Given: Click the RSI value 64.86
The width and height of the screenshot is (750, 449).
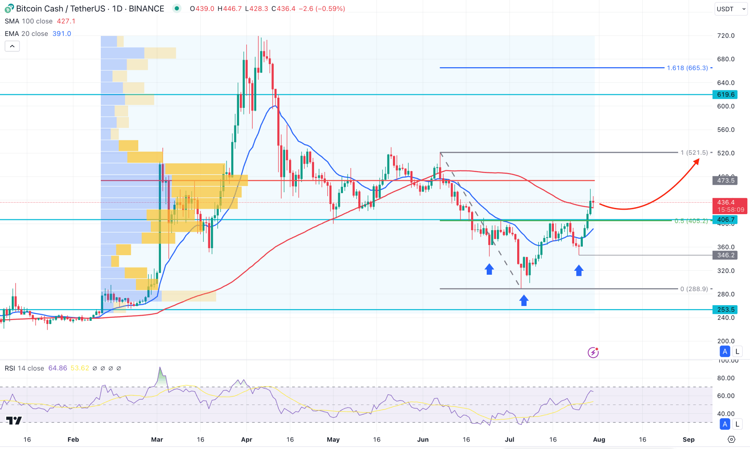Looking at the screenshot, I should pos(57,368).
